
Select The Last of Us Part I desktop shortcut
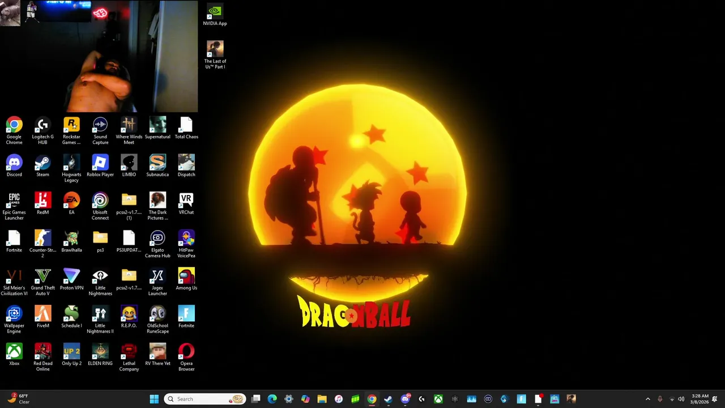pyautogui.click(x=215, y=56)
